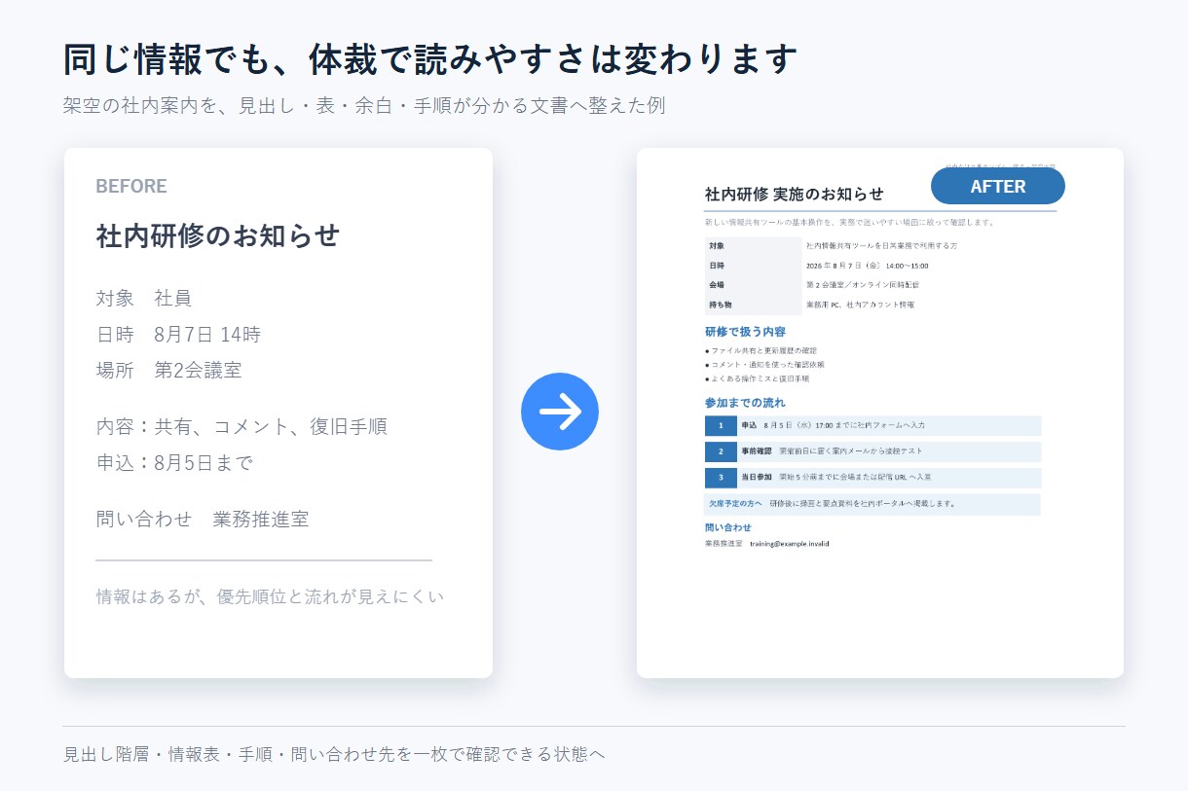Select the step text 申込 8 月 5 日（水）17:00

[833, 425]
